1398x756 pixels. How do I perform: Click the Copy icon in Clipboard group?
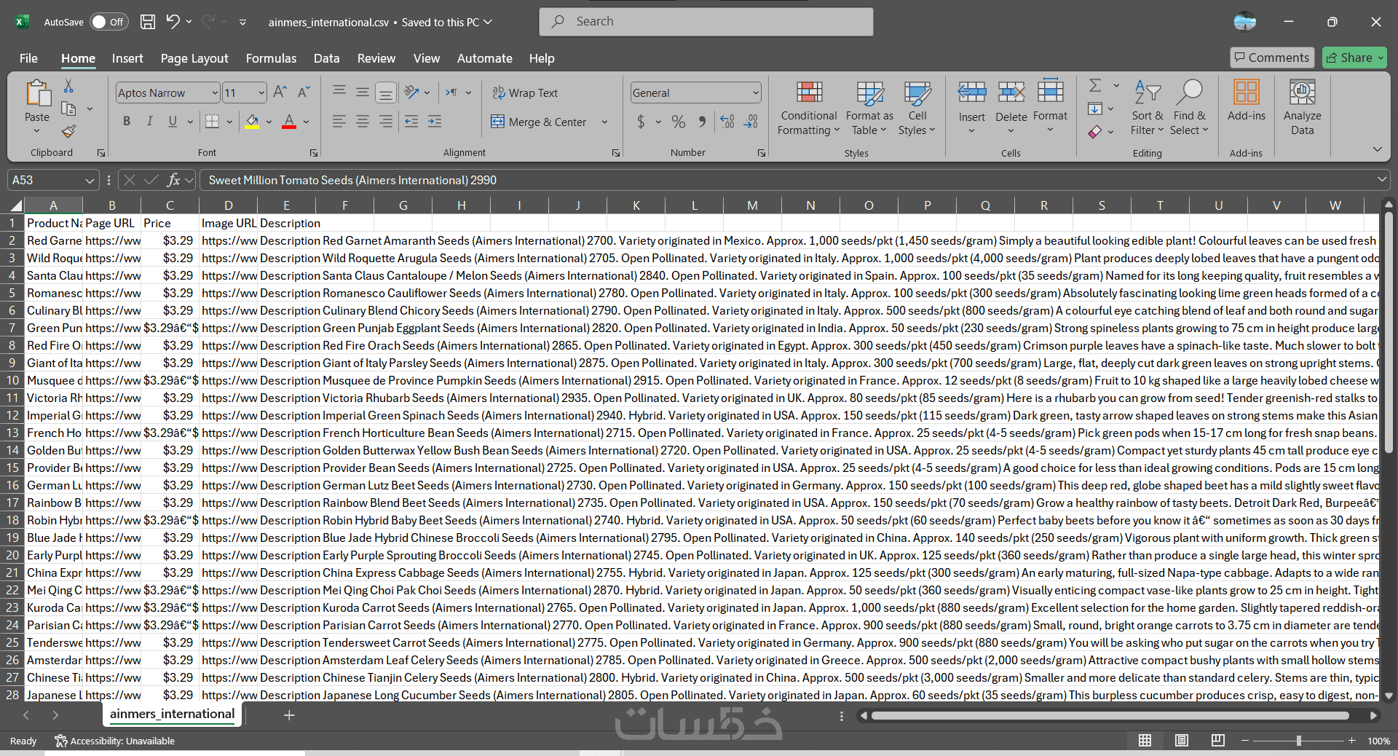click(x=68, y=109)
